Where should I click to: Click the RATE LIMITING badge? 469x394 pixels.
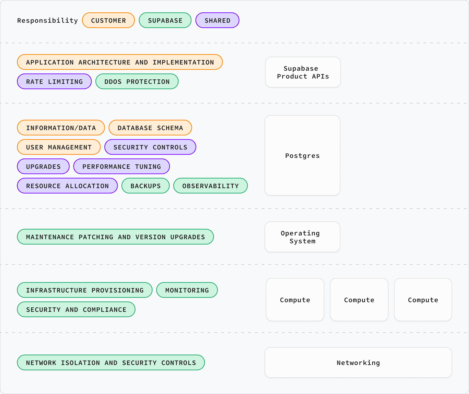click(x=54, y=81)
